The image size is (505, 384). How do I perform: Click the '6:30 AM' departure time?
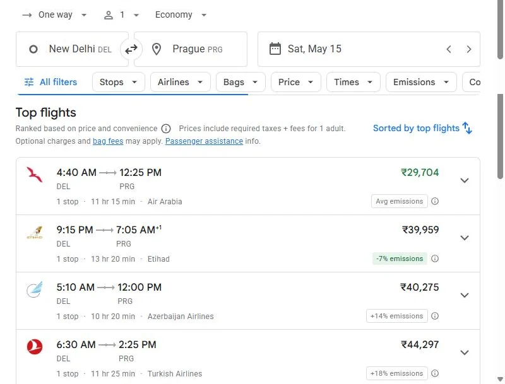click(76, 345)
